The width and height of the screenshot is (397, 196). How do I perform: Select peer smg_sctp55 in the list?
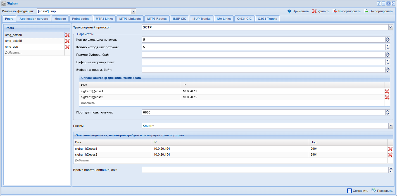pos(34,41)
